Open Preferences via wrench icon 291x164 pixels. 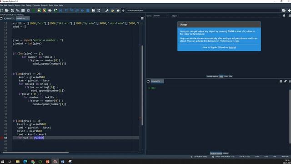107,10
